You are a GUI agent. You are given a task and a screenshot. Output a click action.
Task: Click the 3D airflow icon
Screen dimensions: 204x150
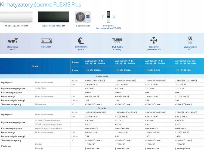154,40
